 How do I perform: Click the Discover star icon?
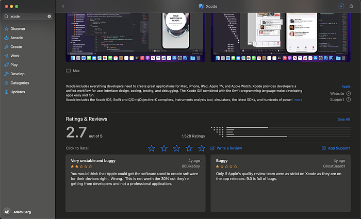(x=6, y=29)
